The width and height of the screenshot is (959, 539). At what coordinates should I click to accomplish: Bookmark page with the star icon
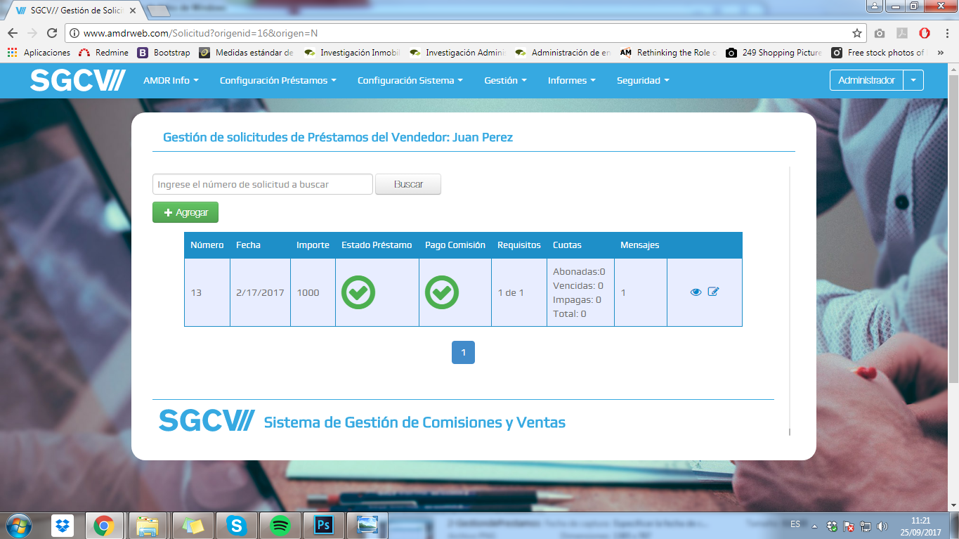click(857, 33)
